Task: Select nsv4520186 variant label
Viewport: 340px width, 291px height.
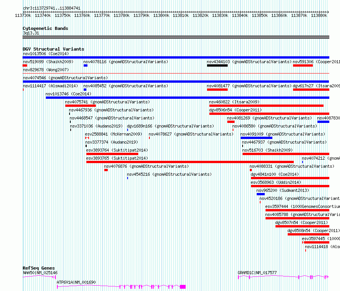Action: pyautogui.click(x=300, y=198)
